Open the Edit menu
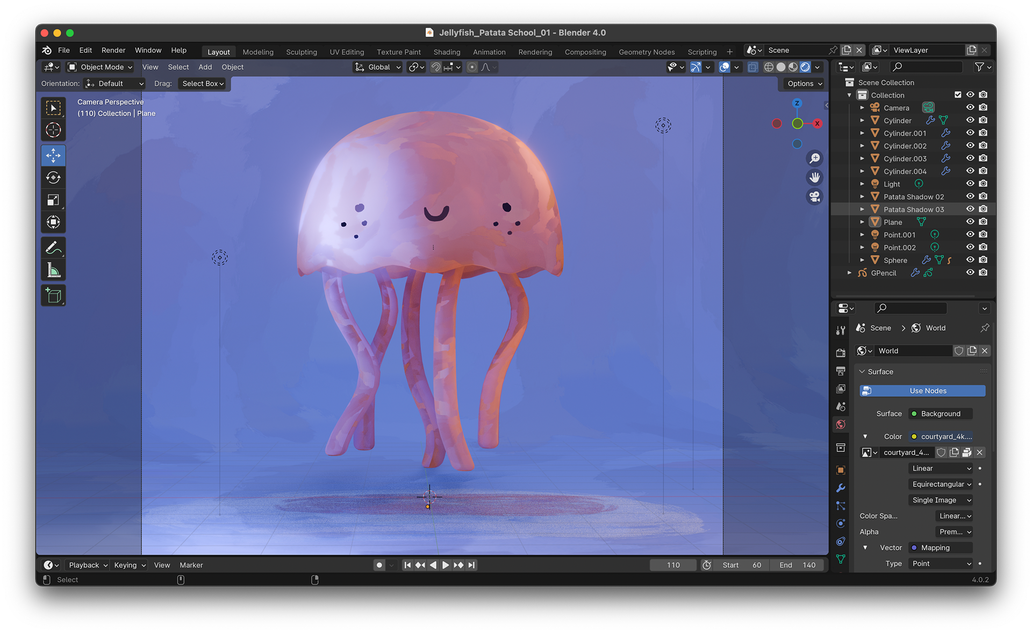The width and height of the screenshot is (1032, 633). [85, 50]
